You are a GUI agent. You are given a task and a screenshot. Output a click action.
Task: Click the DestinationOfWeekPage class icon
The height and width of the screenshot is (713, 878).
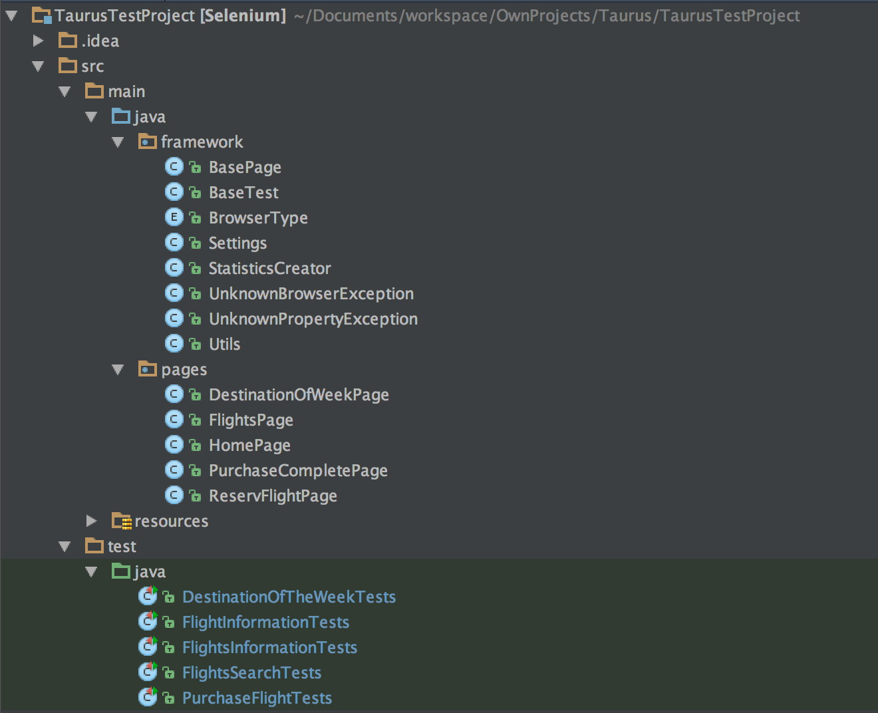click(x=174, y=394)
